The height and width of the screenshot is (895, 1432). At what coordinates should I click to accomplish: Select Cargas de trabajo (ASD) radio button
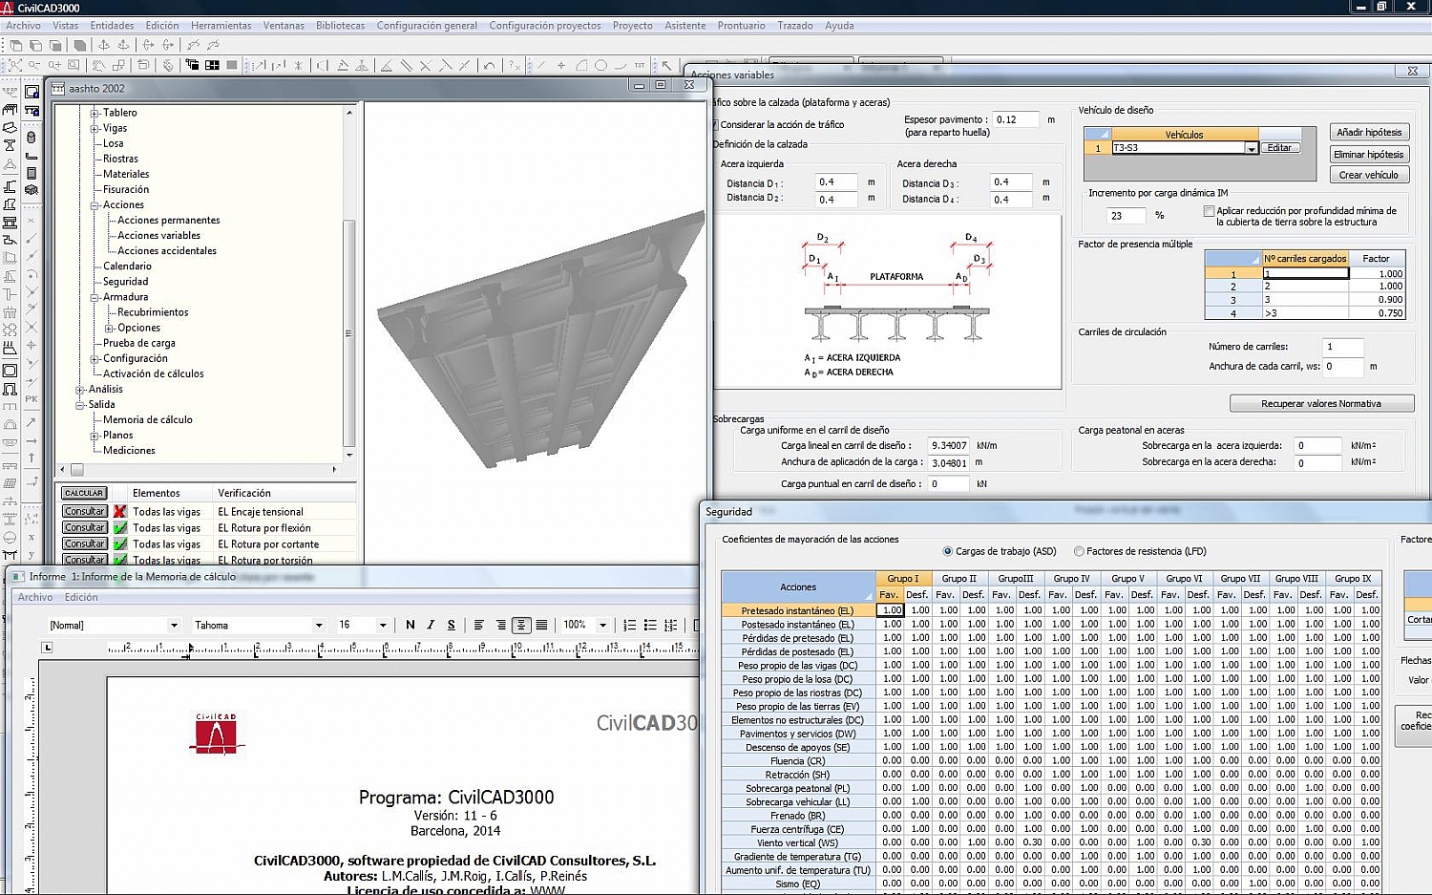click(948, 551)
